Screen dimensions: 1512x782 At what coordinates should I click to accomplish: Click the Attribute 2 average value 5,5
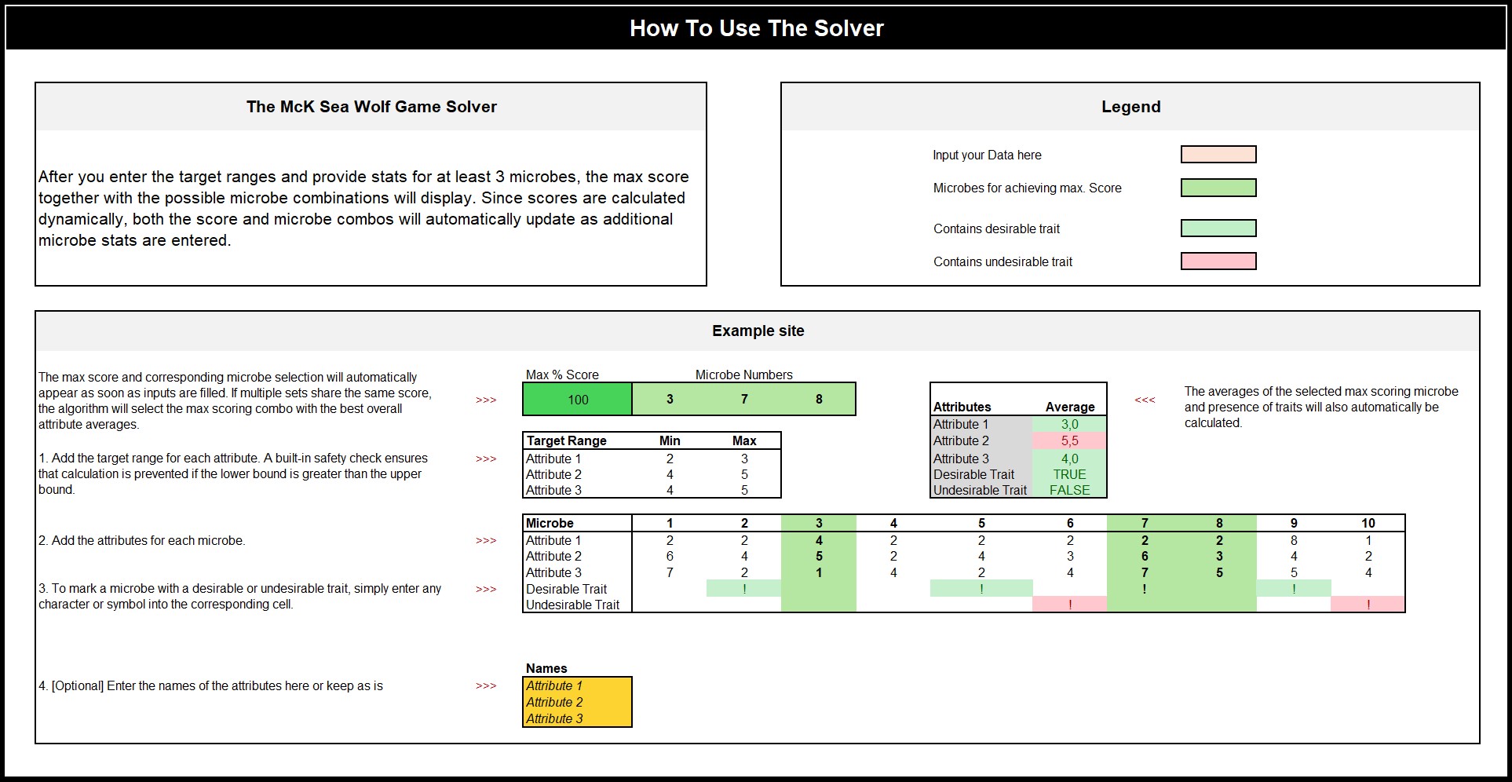1069,441
